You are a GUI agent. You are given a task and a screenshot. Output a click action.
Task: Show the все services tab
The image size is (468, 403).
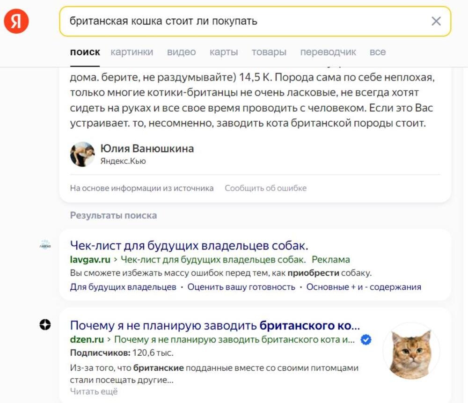[378, 52]
